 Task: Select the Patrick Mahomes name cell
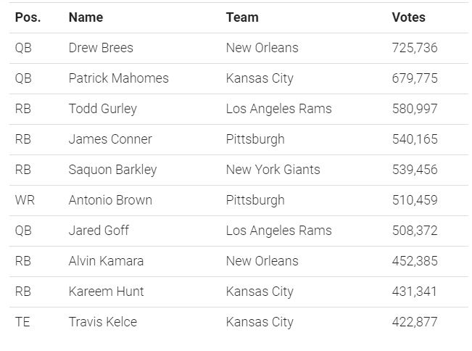(x=119, y=78)
